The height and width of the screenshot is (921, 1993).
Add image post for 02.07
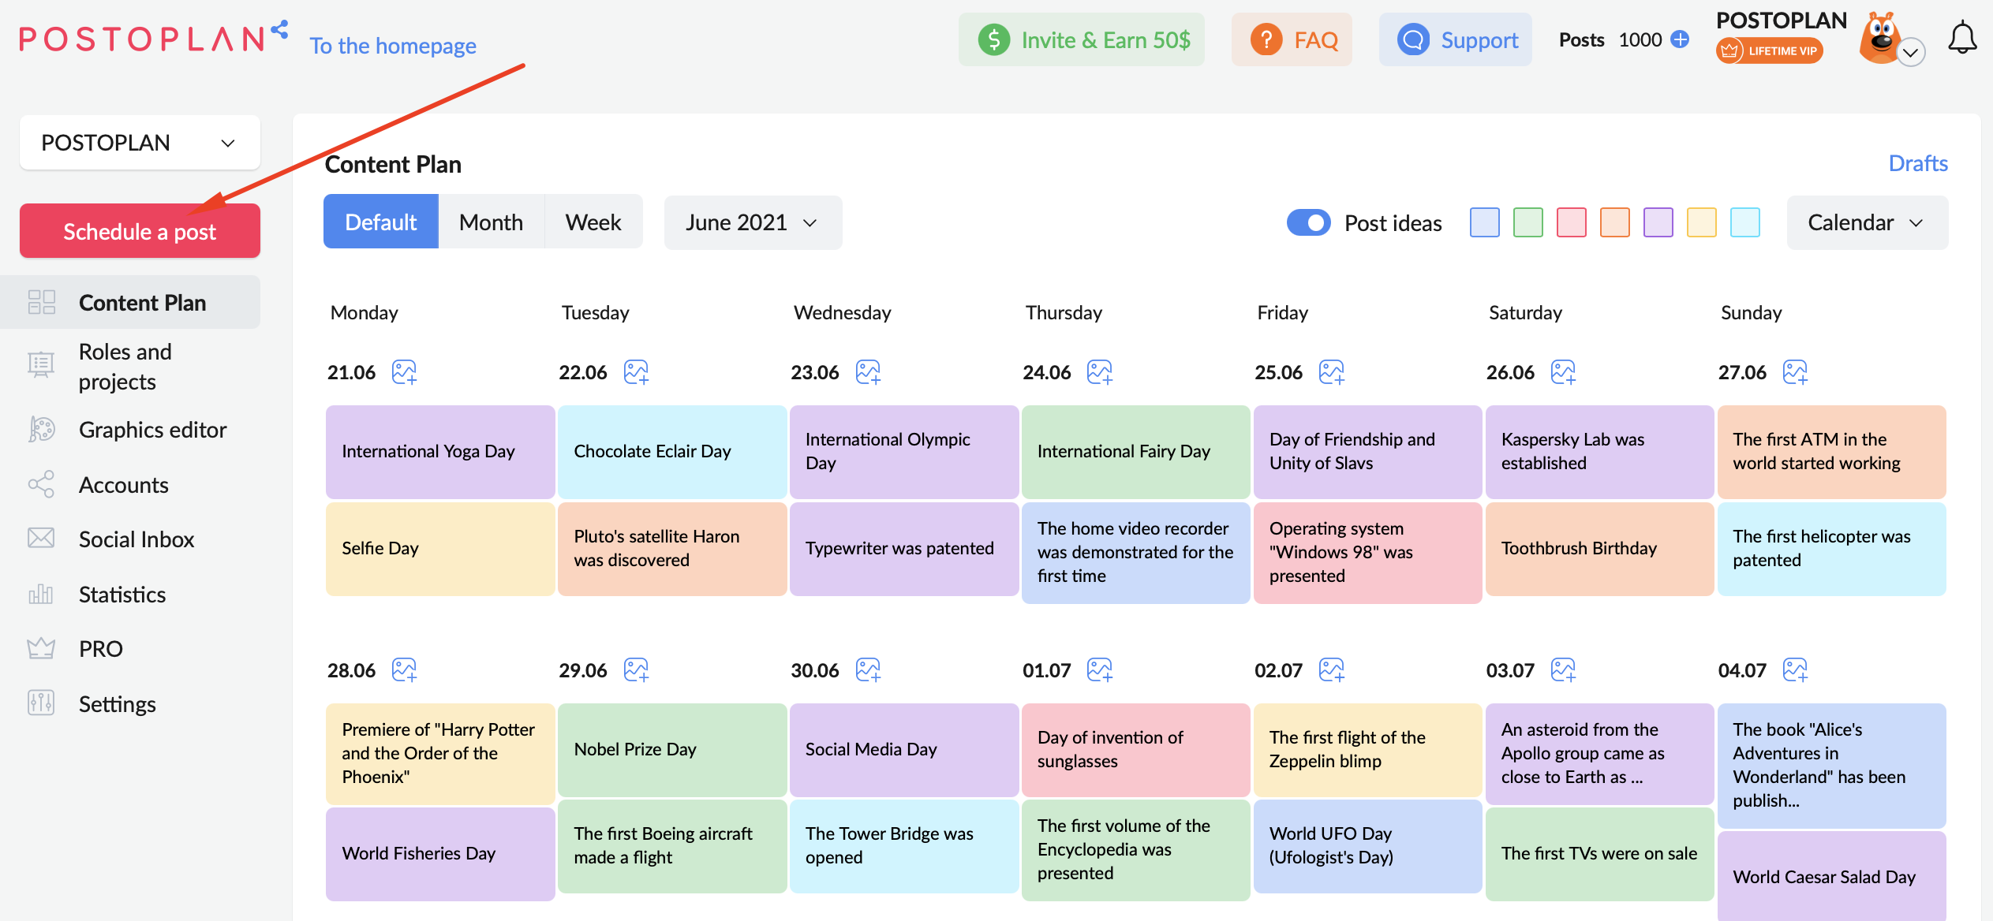[1331, 670]
